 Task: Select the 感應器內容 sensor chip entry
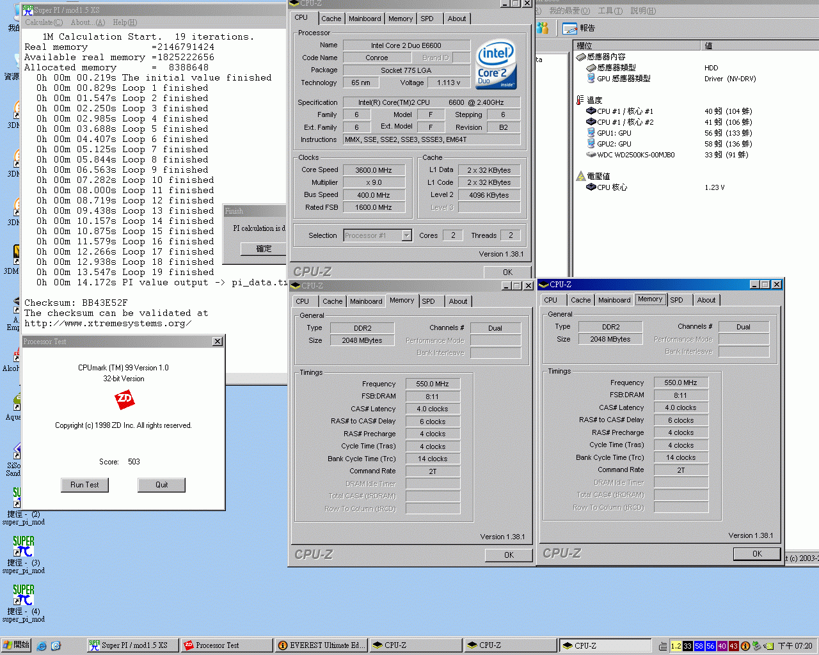(601, 57)
